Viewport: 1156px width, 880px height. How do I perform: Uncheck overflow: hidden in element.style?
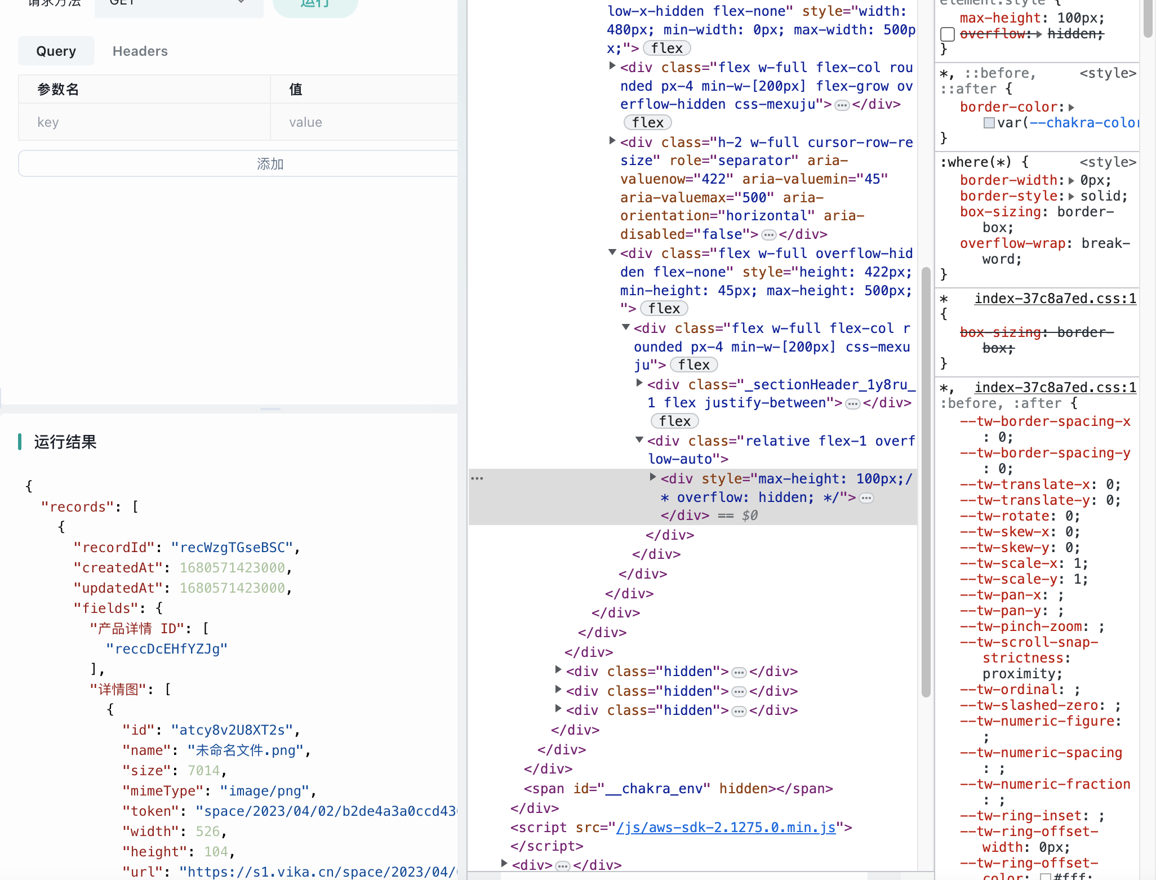[x=948, y=34]
